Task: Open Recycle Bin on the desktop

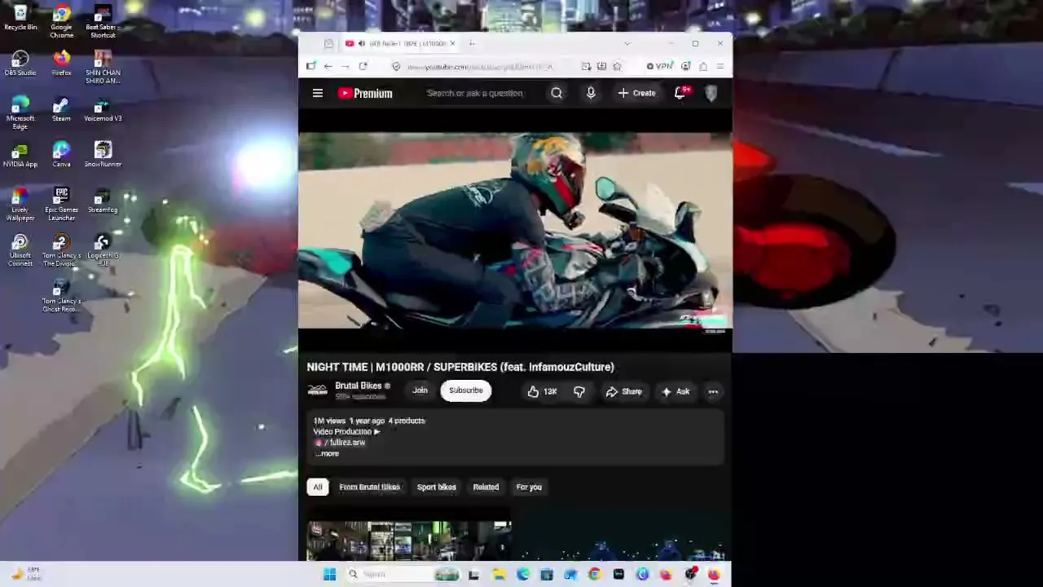Action: click(x=20, y=18)
